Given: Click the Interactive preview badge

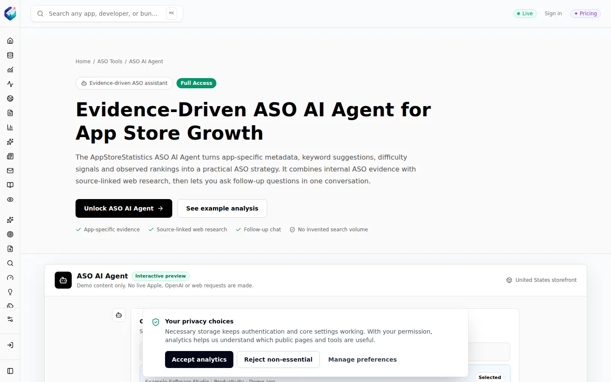Looking at the screenshot, I should 160,276.
